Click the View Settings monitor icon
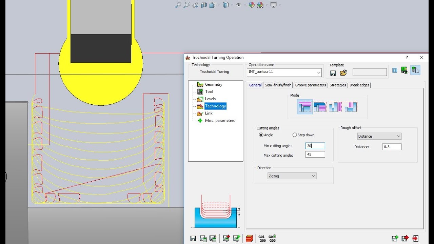Screen dimensions: 434x244 (x=274, y=5)
